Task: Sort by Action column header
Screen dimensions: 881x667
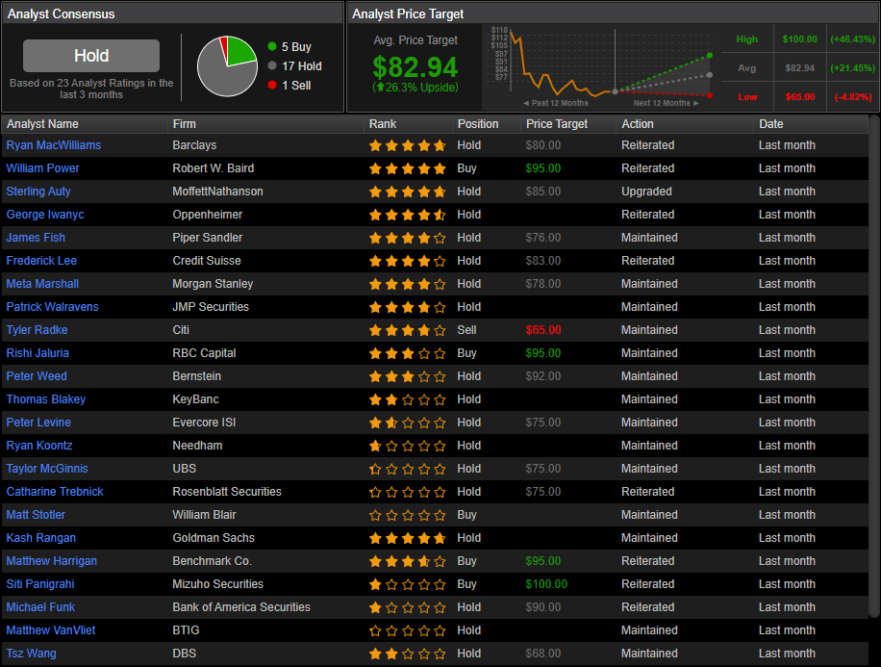Action: tap(637, 124)
